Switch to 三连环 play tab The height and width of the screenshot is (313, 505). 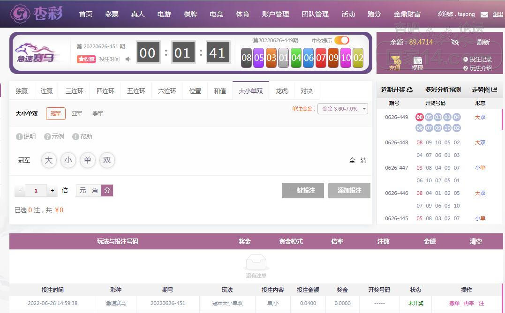click(x=75, y=91)
